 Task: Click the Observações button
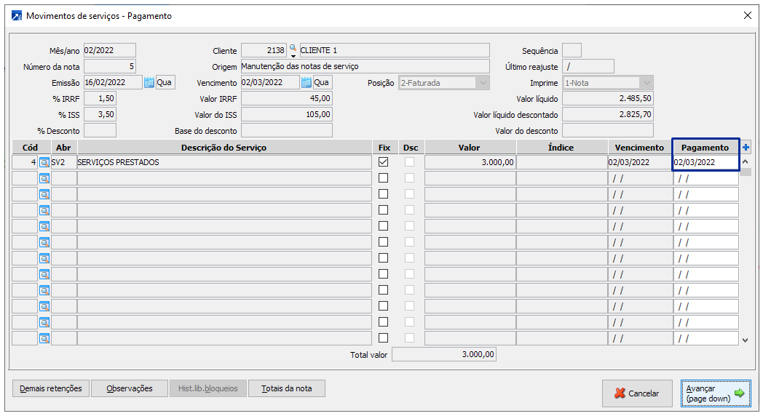click(130, 388)
